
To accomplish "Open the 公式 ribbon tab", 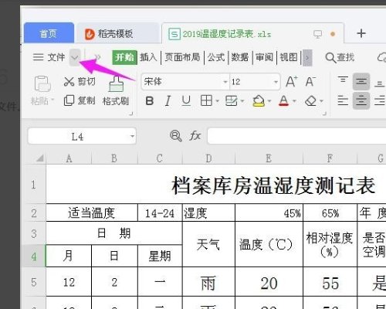I will (216, 57).
